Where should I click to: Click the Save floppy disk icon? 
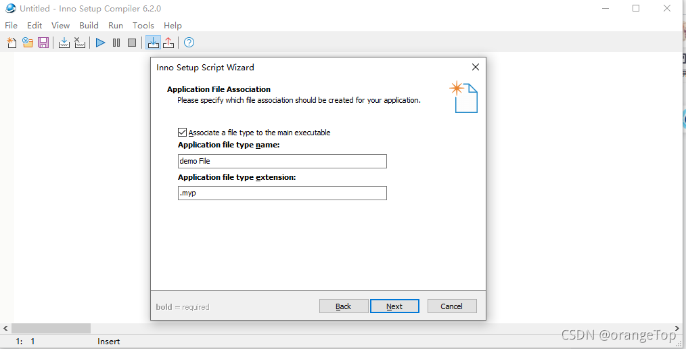(x=43, y=43)
